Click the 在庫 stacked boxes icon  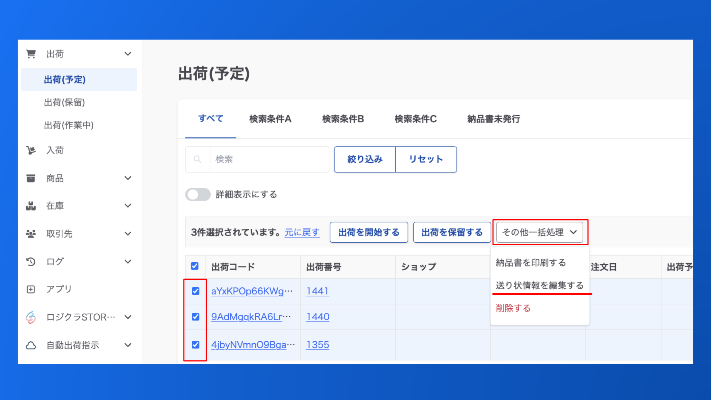coord(31,206)
